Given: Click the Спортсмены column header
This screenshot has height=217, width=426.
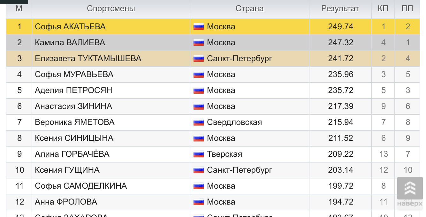Looking at the screenshot, I should point(111,9).
